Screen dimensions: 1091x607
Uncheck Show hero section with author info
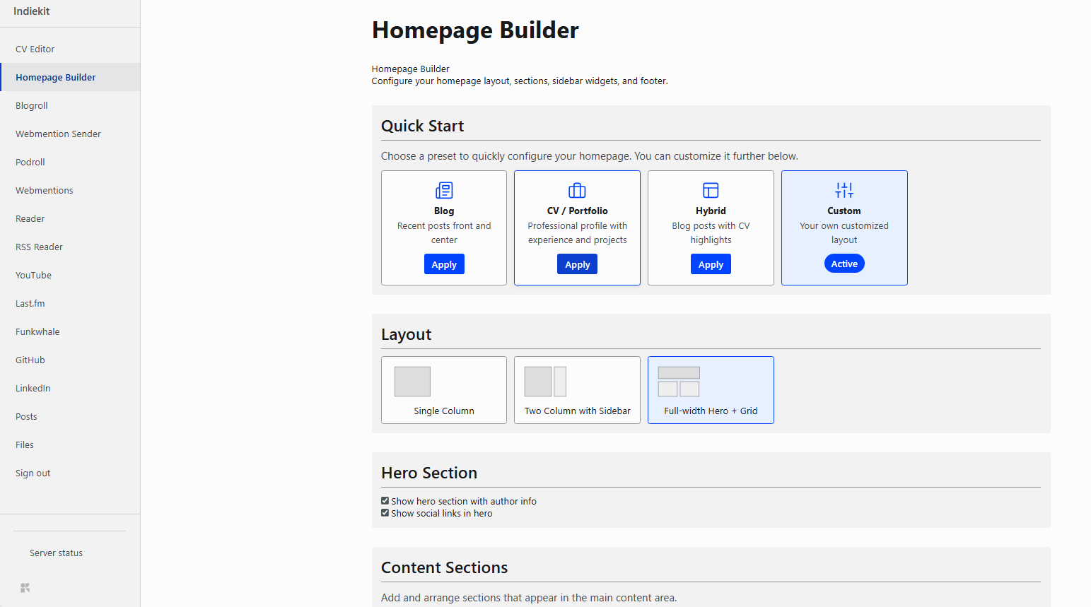(x=385, y=501)
